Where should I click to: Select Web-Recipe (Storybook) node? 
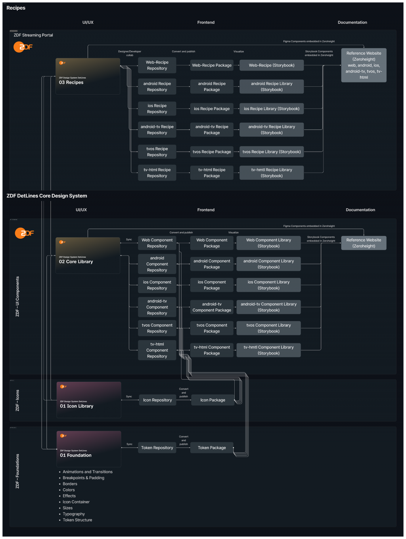tap(272, 65)
